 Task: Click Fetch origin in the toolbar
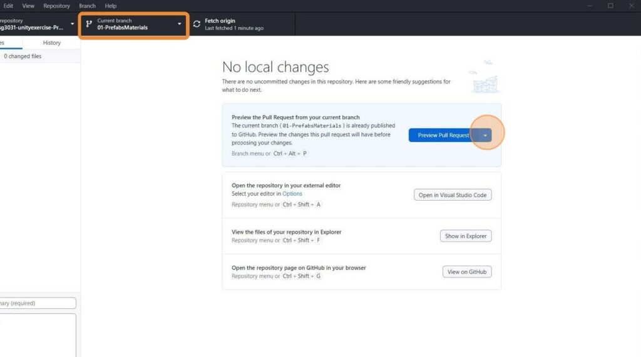(x=241, y=24)
